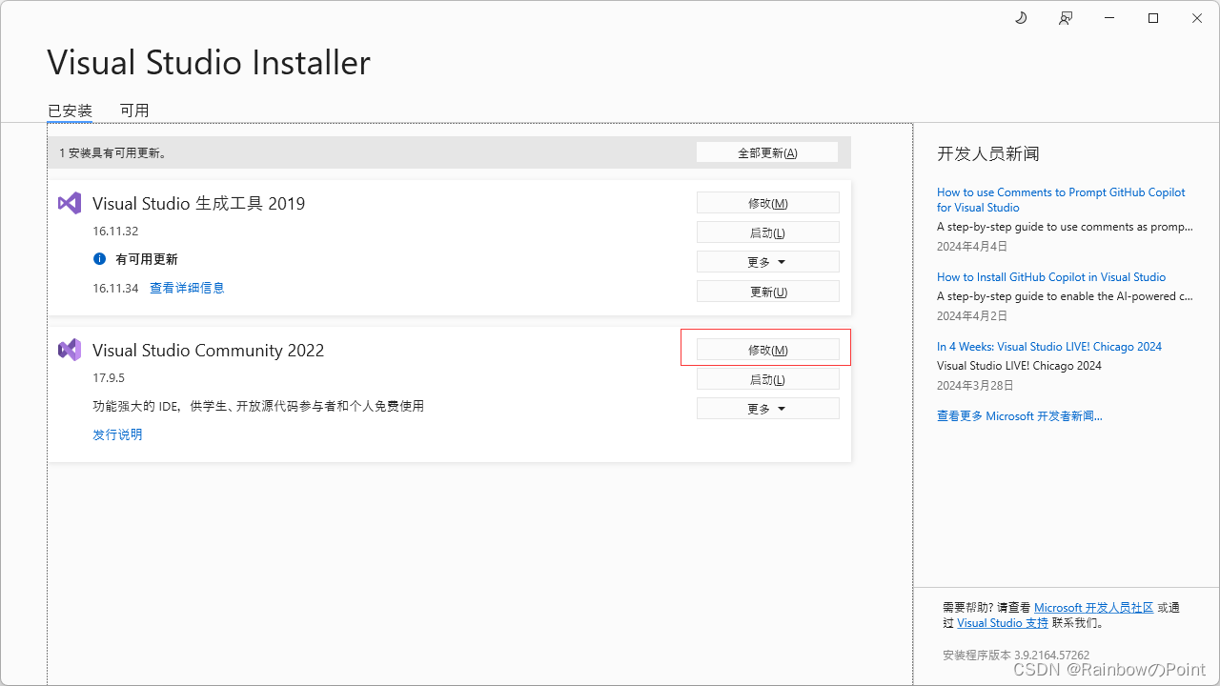
Task: Click the update version text 16.11.34
Action: [115, 288]
